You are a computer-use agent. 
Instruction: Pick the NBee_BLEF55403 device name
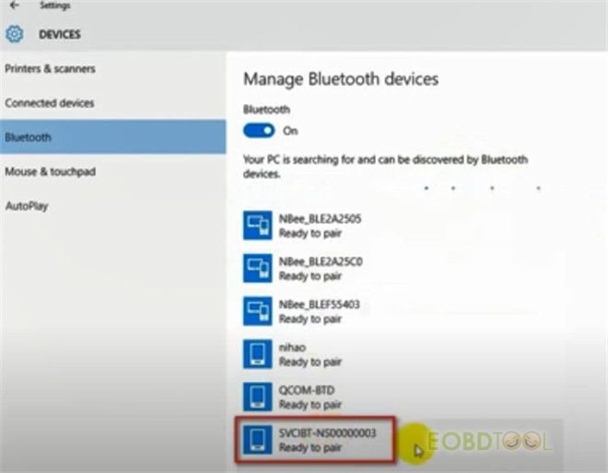pos(321,306)
